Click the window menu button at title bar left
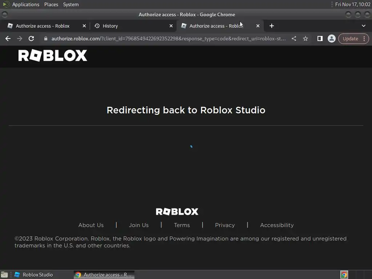The image size is (372, 279). [x=4, y=15]
